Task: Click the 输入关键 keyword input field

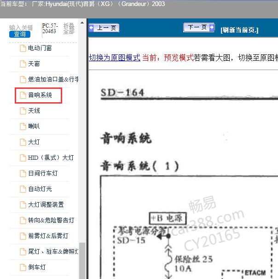Action: [21, 28]
